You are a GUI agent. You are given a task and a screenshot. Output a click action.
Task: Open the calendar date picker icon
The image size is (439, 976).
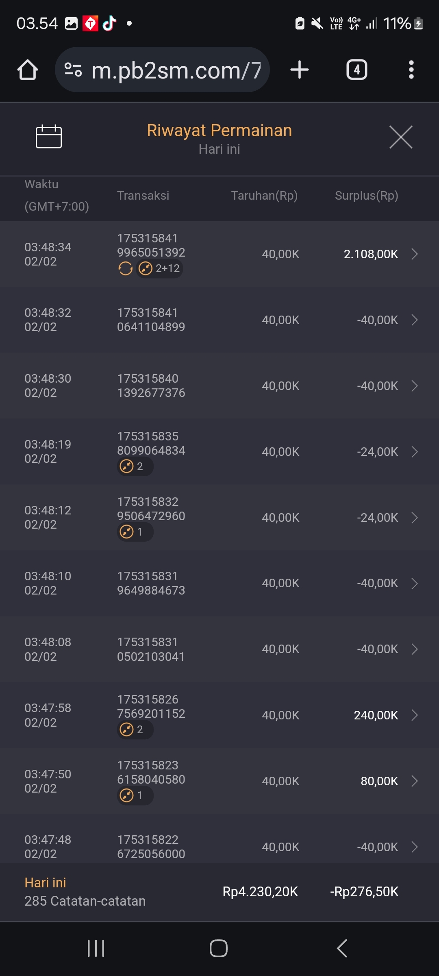point(49,137)
